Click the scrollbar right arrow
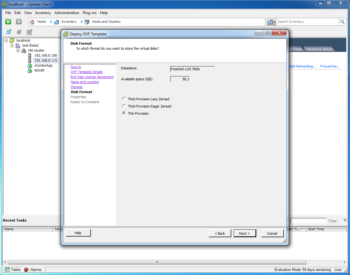The width and height of the screenshot is (350, 275). tap(344, 262)
